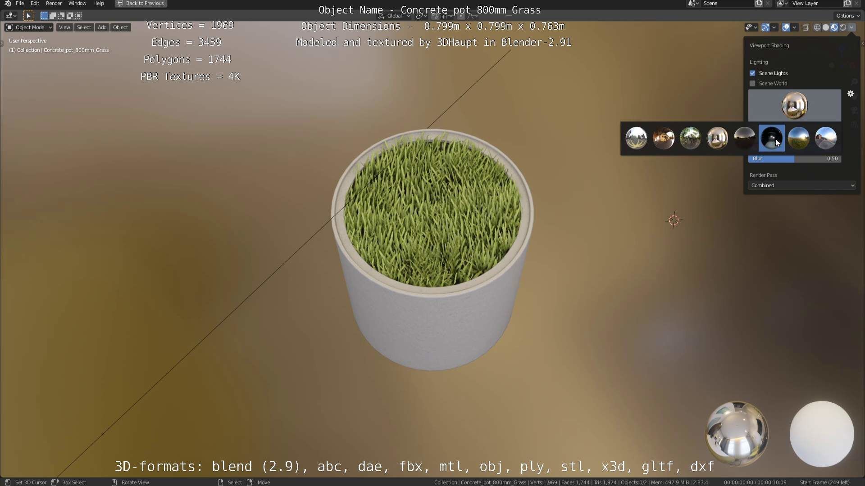Open the viewport Object menu
The height and width of the screenshot is (486, 865).
click(120, 27)
